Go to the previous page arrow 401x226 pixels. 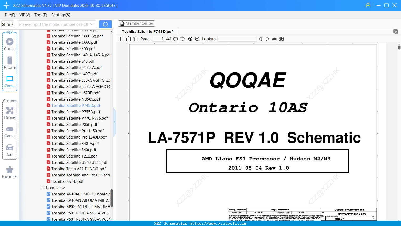(x=175, y=39)
